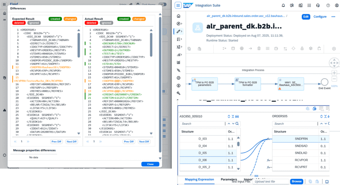340x185 pixels.
Task: Open the alr_parent_dk.b2b.inbound breadcrumb link
Action: (x=246, y=16)
